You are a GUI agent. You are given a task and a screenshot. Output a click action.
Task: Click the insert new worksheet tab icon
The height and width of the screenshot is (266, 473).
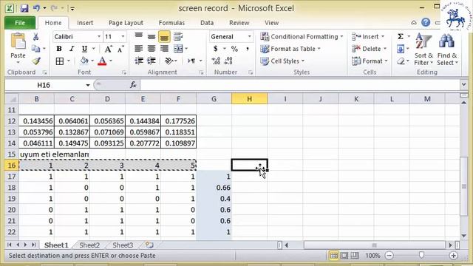[149, 245]
